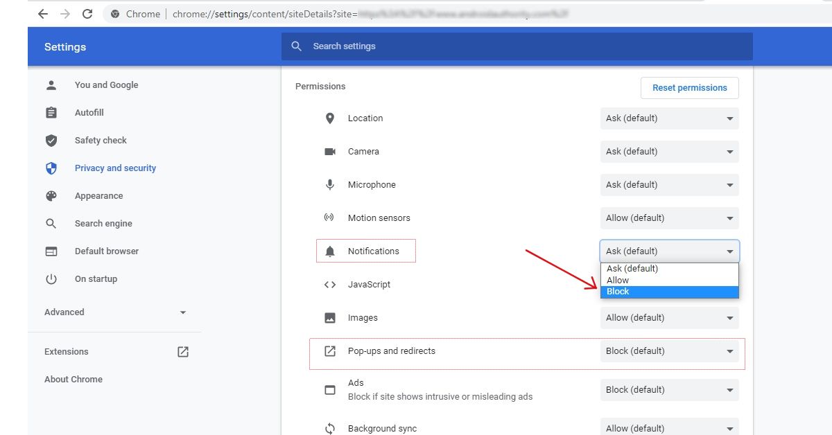Select the Location pin icon
The width and height of the screenshot is (832, 435).
pyautogui.click(x=330, y=118)
